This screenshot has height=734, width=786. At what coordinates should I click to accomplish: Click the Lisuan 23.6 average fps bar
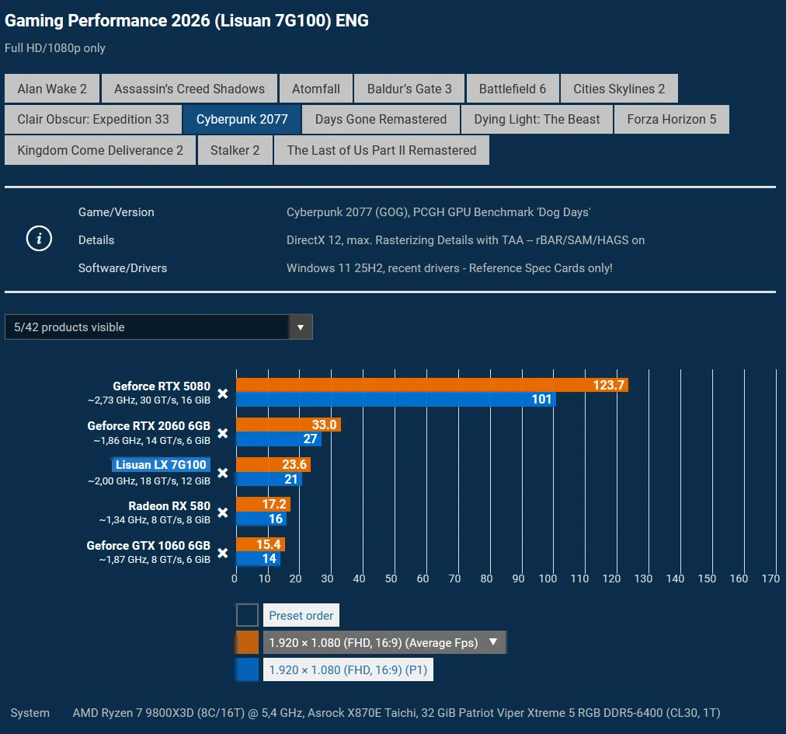[x=273, y=465]
